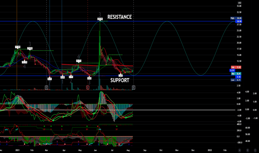Click the 6.90 pivot low label
Image resolution: width=259 pixels, height=153 pixels.
[x=63, y=77]
